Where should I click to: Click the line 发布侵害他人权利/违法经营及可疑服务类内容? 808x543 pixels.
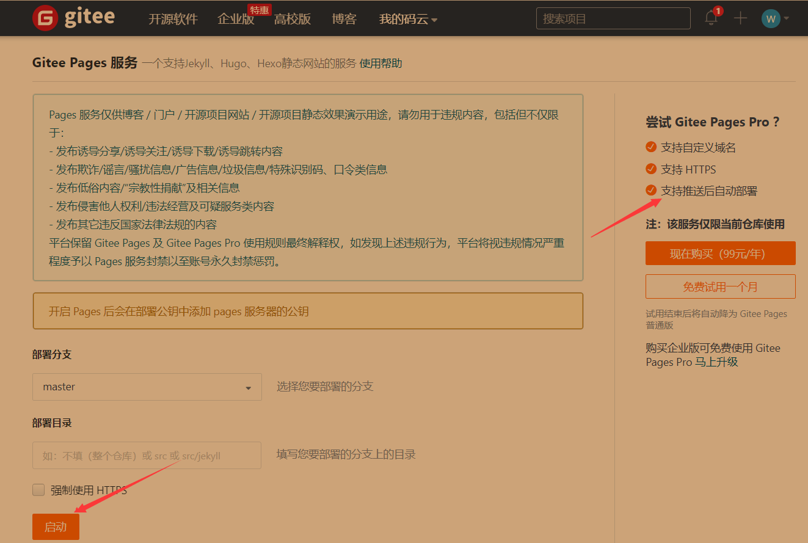click(161, 206)
